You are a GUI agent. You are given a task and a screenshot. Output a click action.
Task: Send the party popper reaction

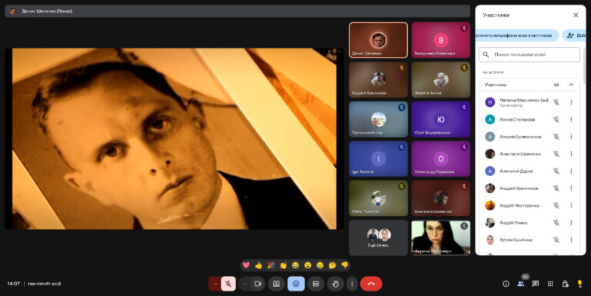point(271,265)
